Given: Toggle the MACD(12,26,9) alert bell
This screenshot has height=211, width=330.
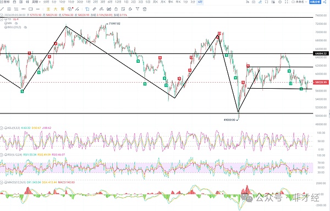Looking at the screenshot, I should [x=6, y=182].
